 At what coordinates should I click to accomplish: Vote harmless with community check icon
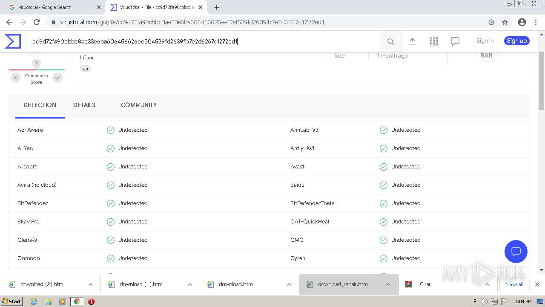pos(57,78)
